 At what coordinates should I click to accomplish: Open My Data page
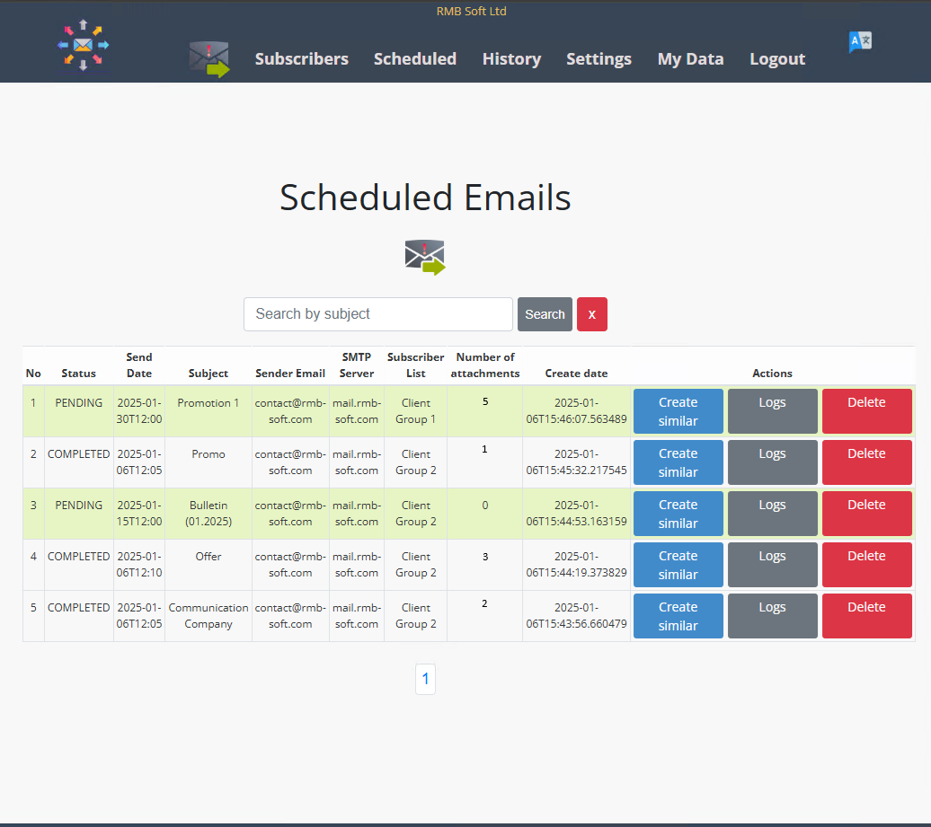point(690,58)
